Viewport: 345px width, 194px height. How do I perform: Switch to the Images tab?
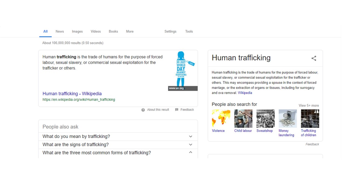point(77,32)
